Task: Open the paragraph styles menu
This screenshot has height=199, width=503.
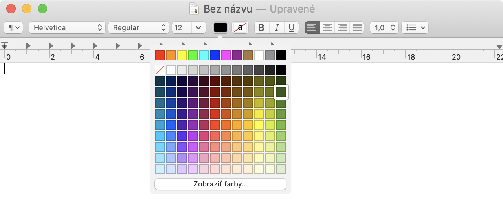Action: click(13, 27)
